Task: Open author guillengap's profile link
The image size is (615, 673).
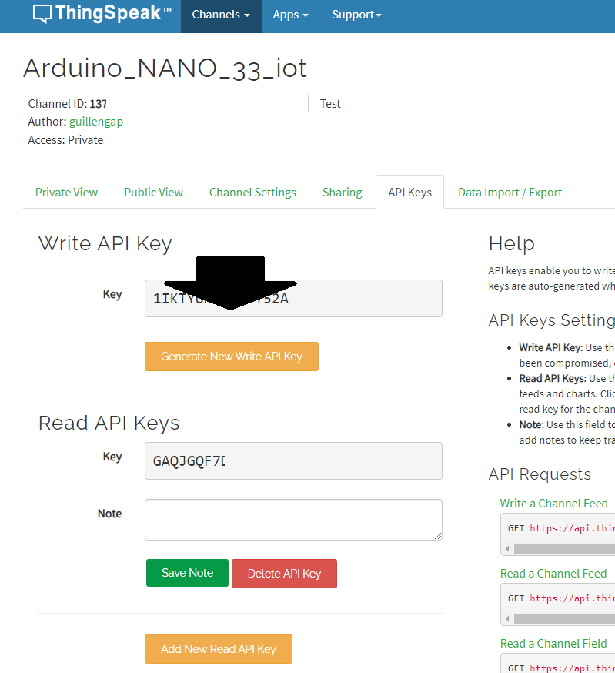Action: (96, 122)
